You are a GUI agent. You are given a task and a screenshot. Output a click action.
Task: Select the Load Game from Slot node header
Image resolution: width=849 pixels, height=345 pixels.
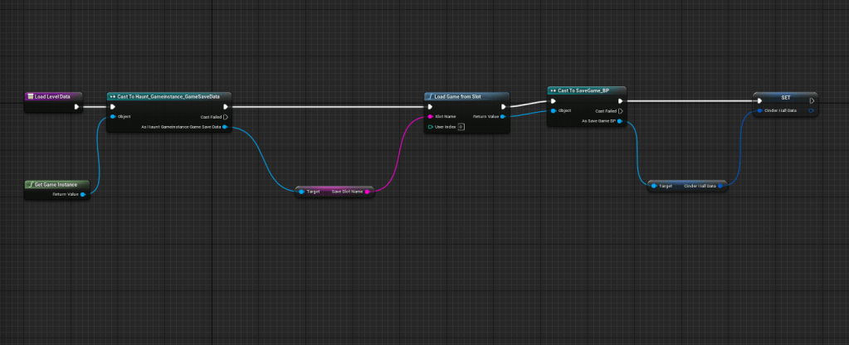click(465, 96)
